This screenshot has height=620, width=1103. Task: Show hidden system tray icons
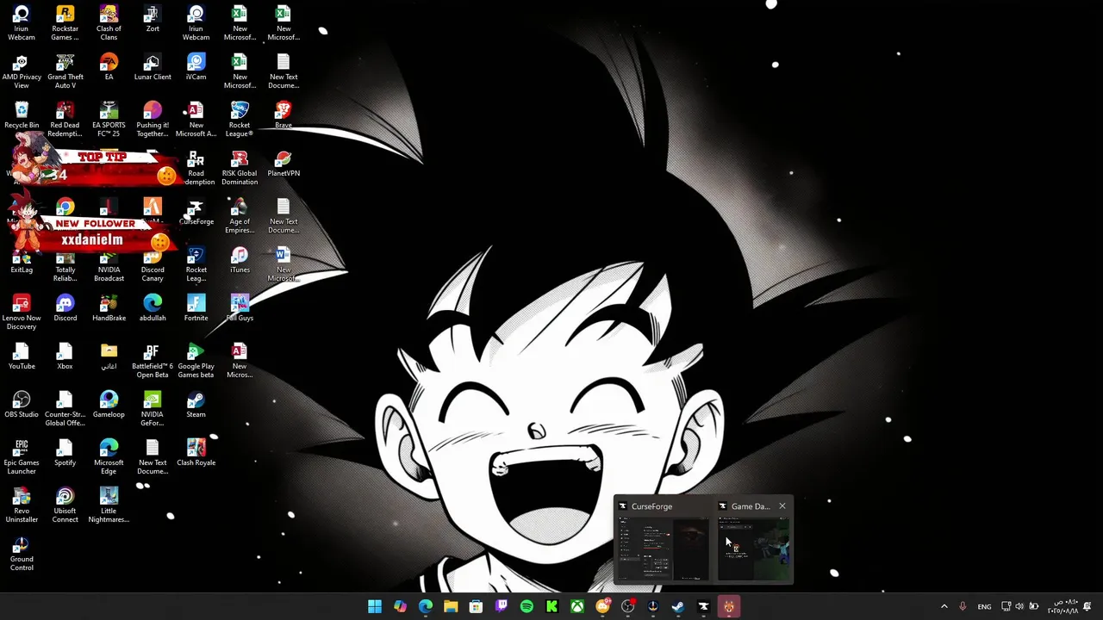944,607
